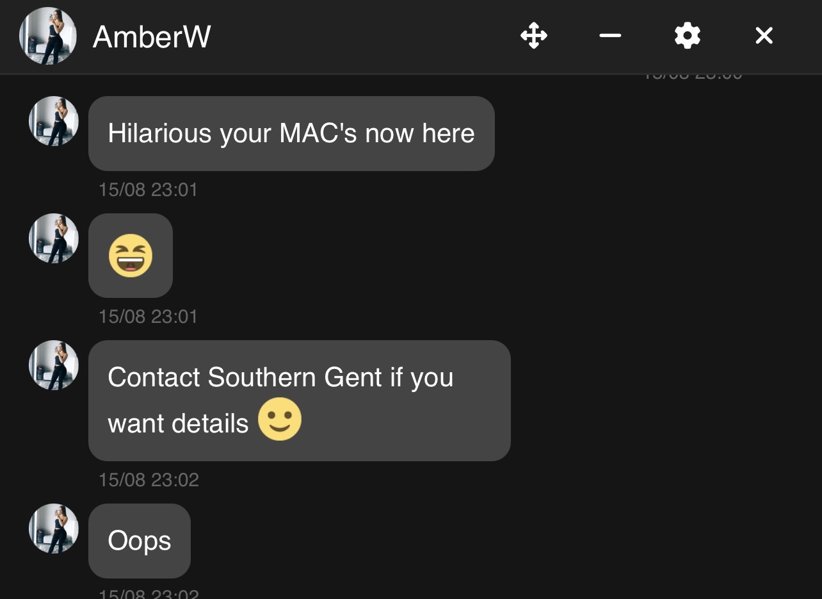Minimize the AmberW chat window
Screen dimensions: 822x599
(x=610, y=36)
